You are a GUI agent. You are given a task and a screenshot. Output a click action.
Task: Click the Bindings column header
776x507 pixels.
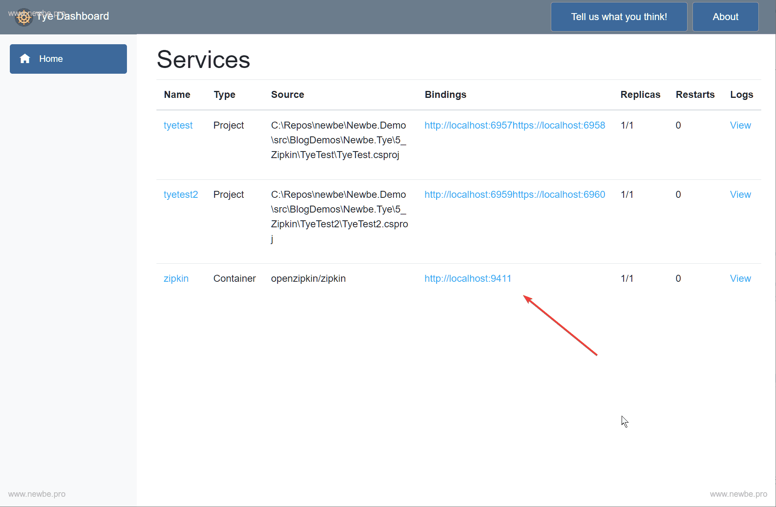pos(445,95)
